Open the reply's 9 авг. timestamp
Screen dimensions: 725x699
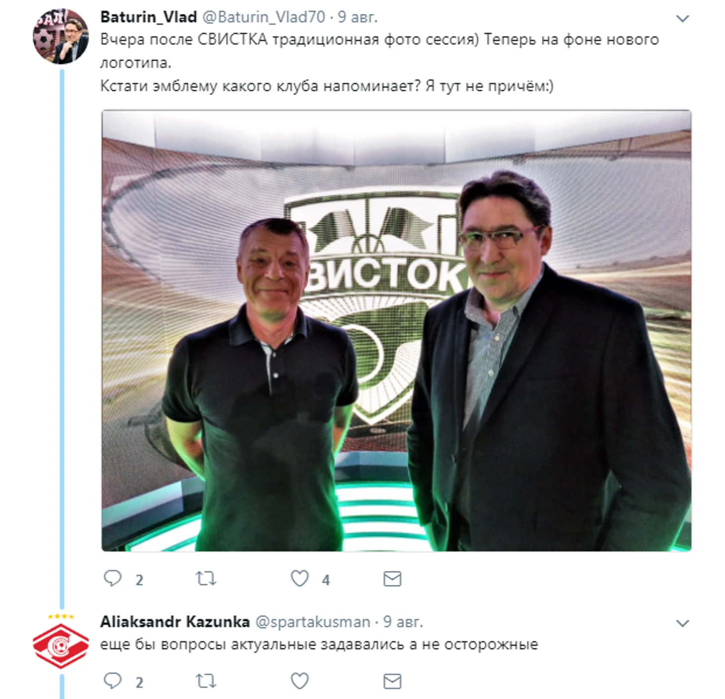(x=403, y=622)
